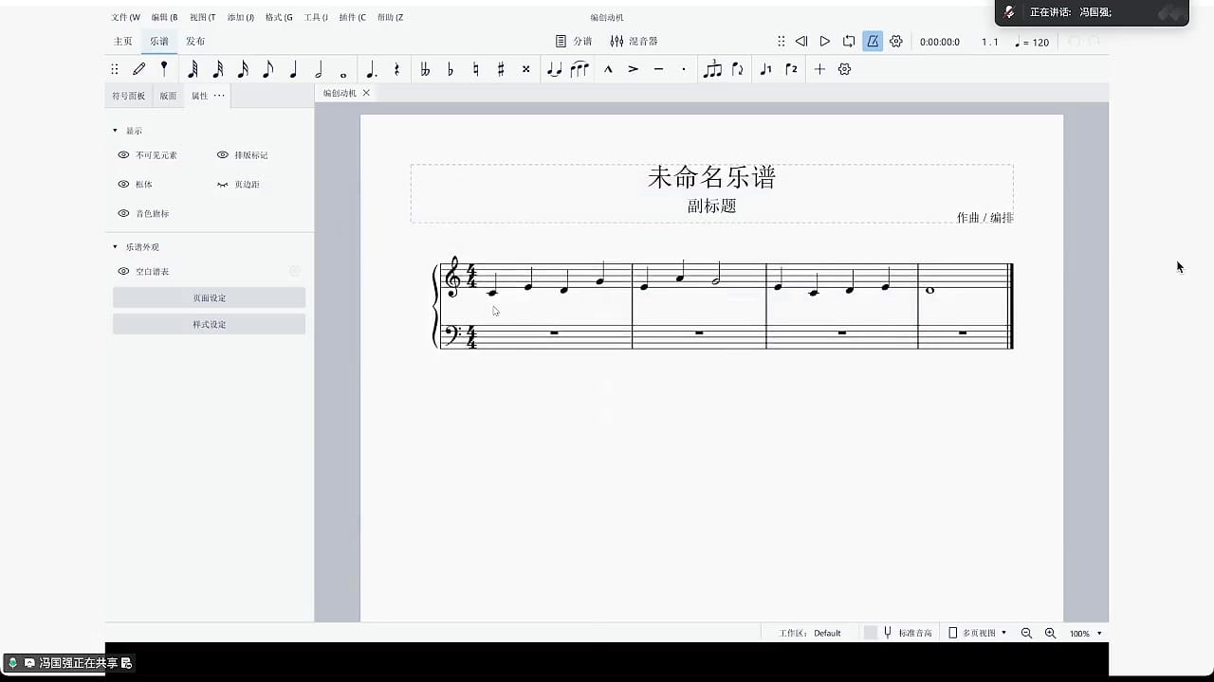The image size is (1214, 682).
Task: Open the 文件 menu
Action: (x=125, y=17)
